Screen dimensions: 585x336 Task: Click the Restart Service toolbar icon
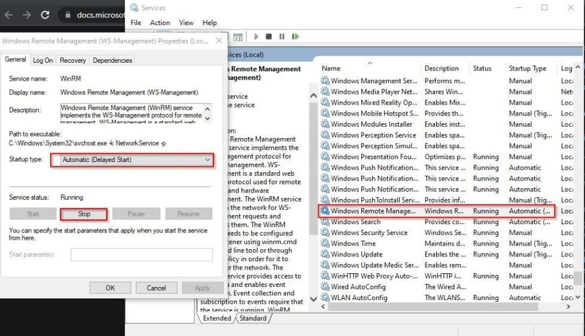[295, 37]
